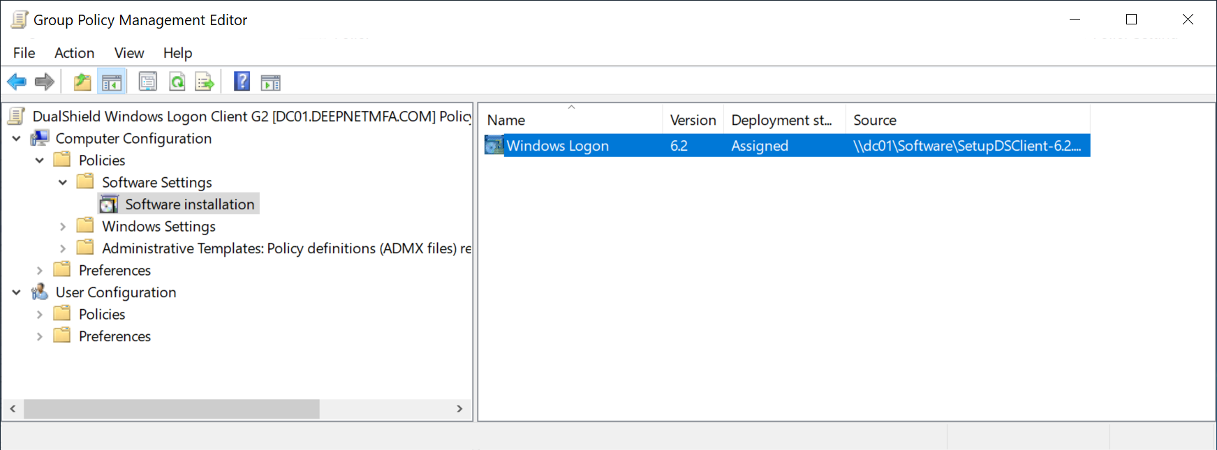Viewport: 1217px width, 450px height.
Task: Toggle Show/Hide Console Tree button
Action: point(112,82)
